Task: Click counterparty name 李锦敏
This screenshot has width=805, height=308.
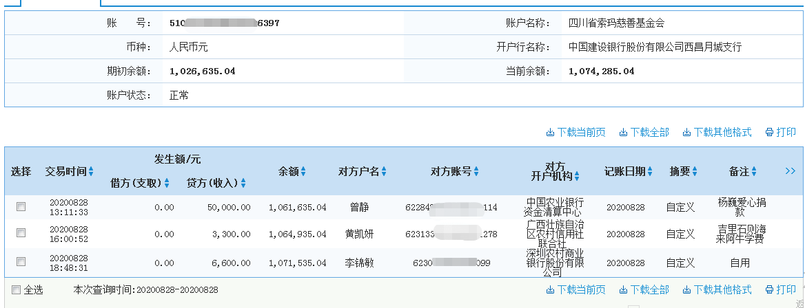Action: coord(359,263)
